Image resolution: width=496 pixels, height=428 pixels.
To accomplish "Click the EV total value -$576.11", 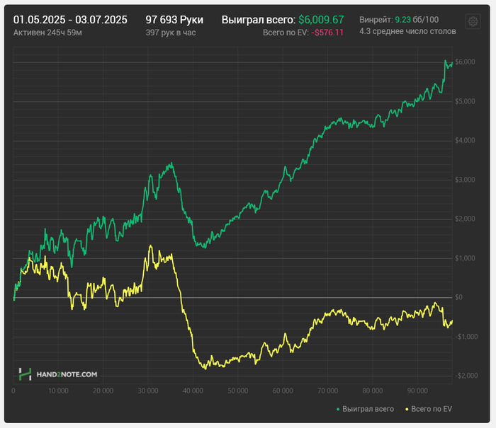I will point(327,33).
